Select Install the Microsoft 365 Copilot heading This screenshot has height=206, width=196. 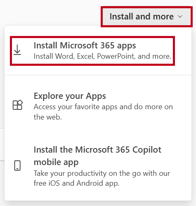[97, 150]
